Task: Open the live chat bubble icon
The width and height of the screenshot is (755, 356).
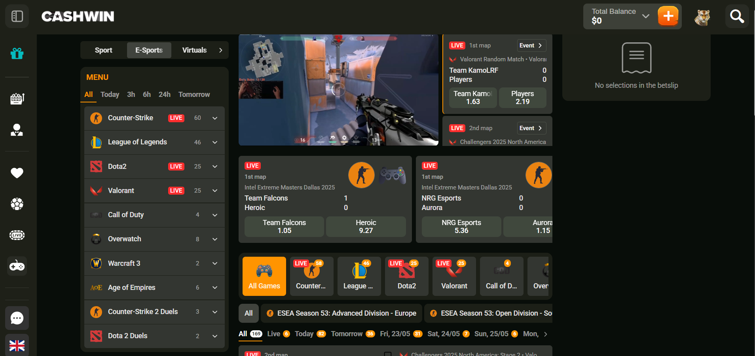Action: point(17,318)
